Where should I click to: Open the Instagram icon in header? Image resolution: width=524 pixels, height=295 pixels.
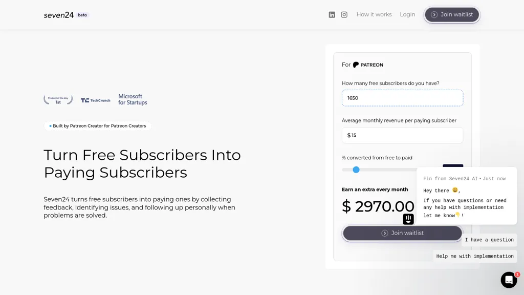tap(344, 15)
